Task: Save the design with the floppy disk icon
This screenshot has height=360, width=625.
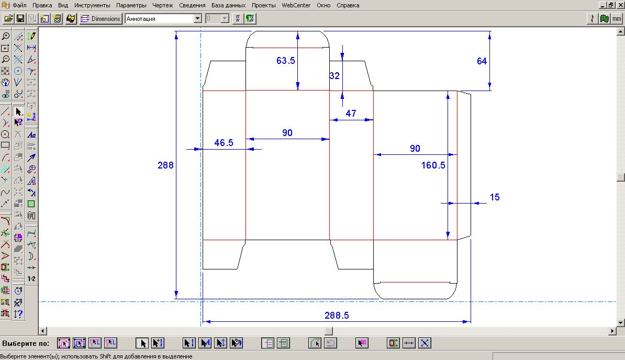Action: [20, 19]
